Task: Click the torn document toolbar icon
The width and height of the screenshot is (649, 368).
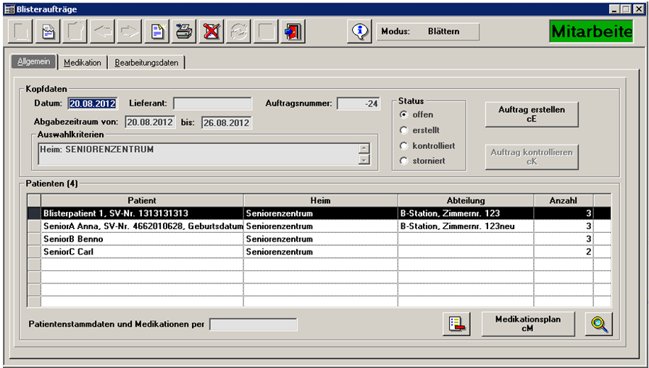Action: pos(47,32)
